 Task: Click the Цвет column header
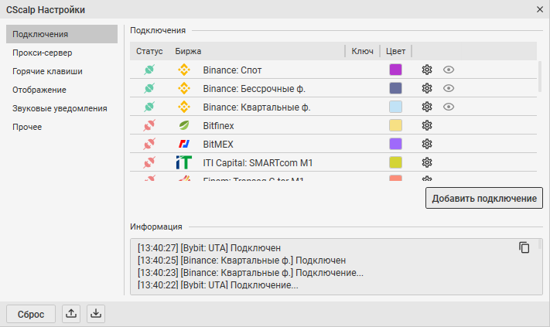395,51
